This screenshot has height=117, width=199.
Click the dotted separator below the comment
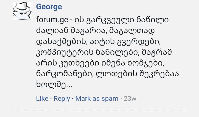click(x=99, y=110)
